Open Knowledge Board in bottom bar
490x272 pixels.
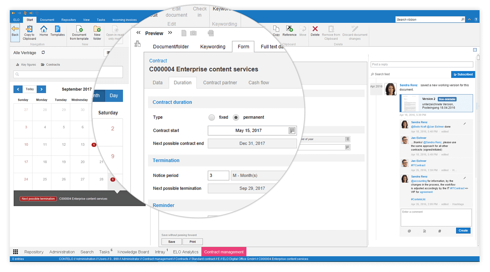[133, 252]
